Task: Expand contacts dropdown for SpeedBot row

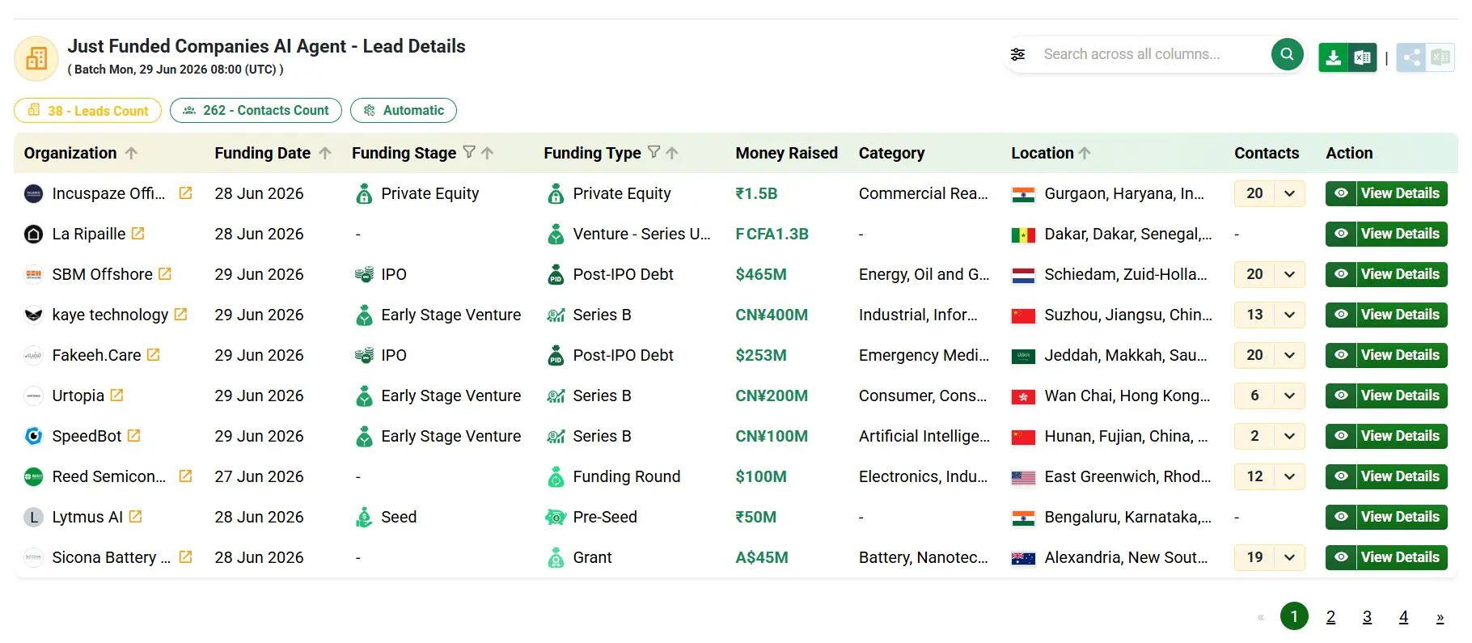Action: 1289,436
